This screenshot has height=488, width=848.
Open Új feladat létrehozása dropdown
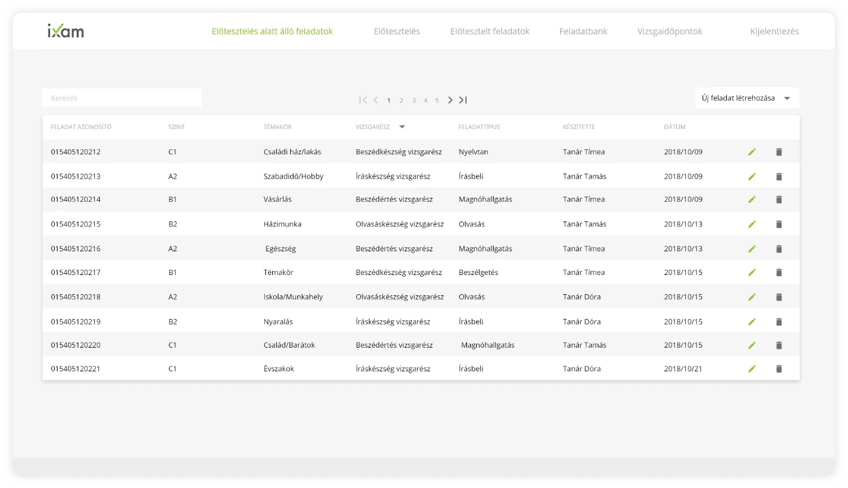click(x=747, y=98)
